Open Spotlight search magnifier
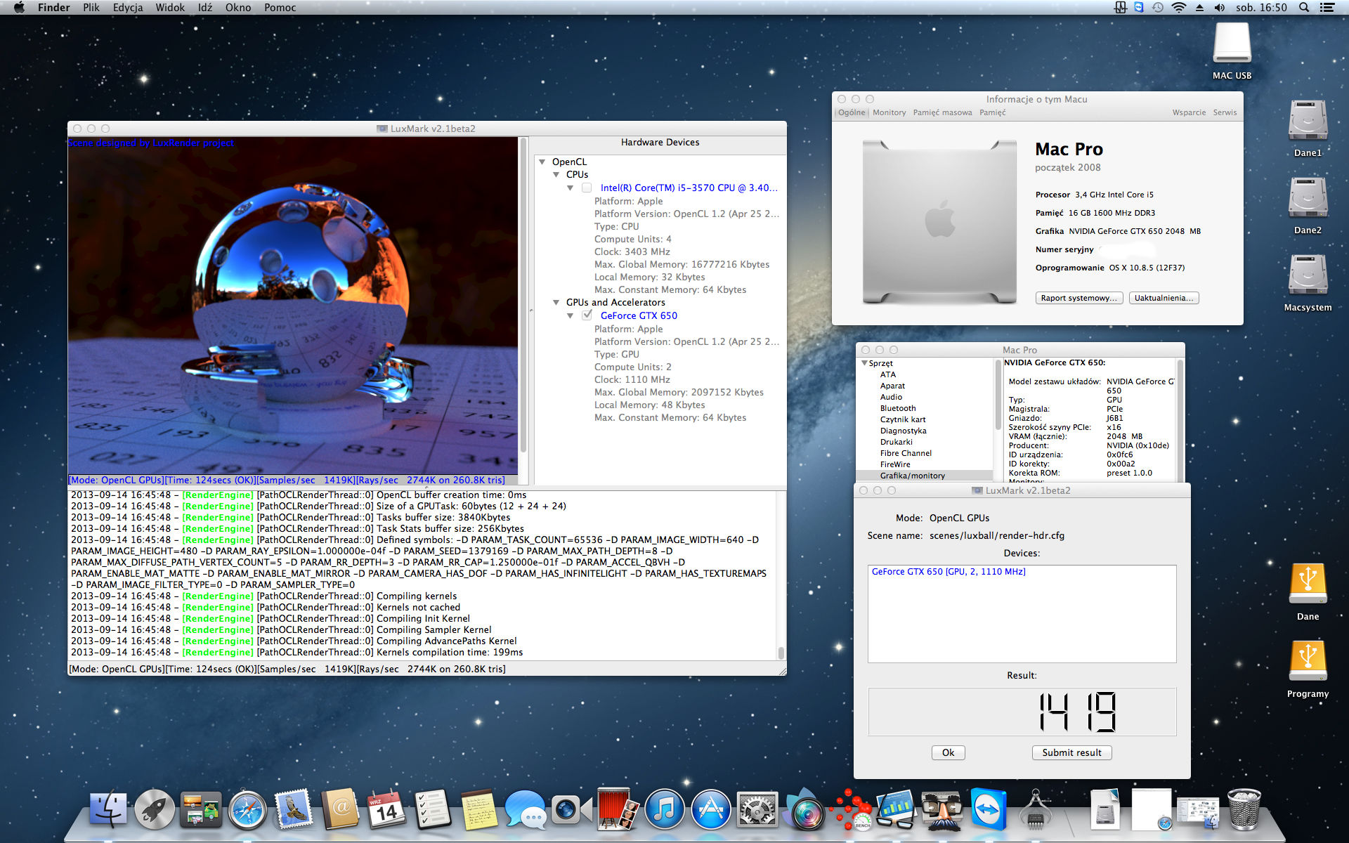Image resolution: width=1349 pixels, height=843 pixels. (x=1304, y=8)
